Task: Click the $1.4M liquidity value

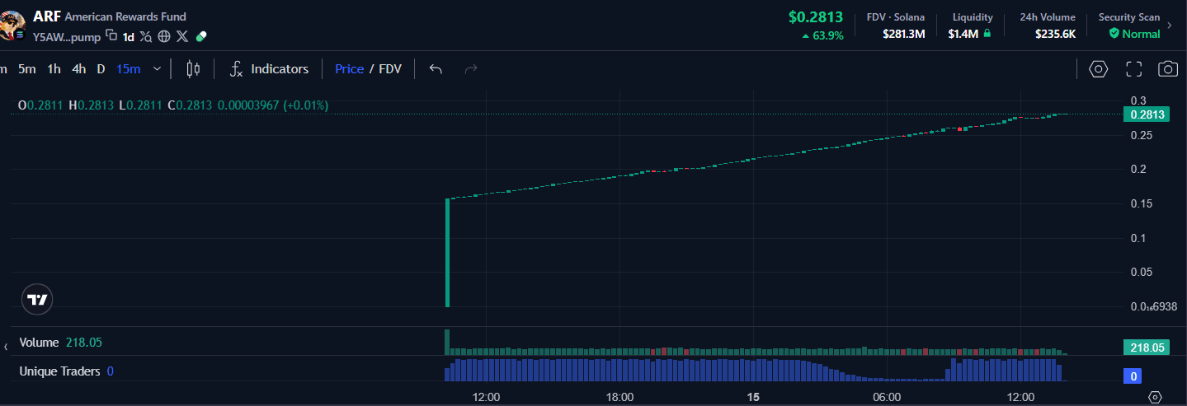Action: point(963,34)
